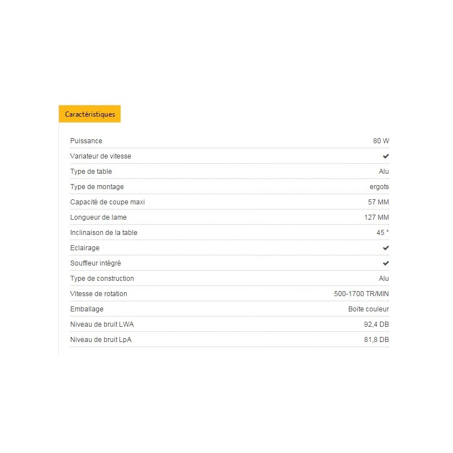Click the Type de montage label
This screenshot has width=453, height=453.
[97, 186]
